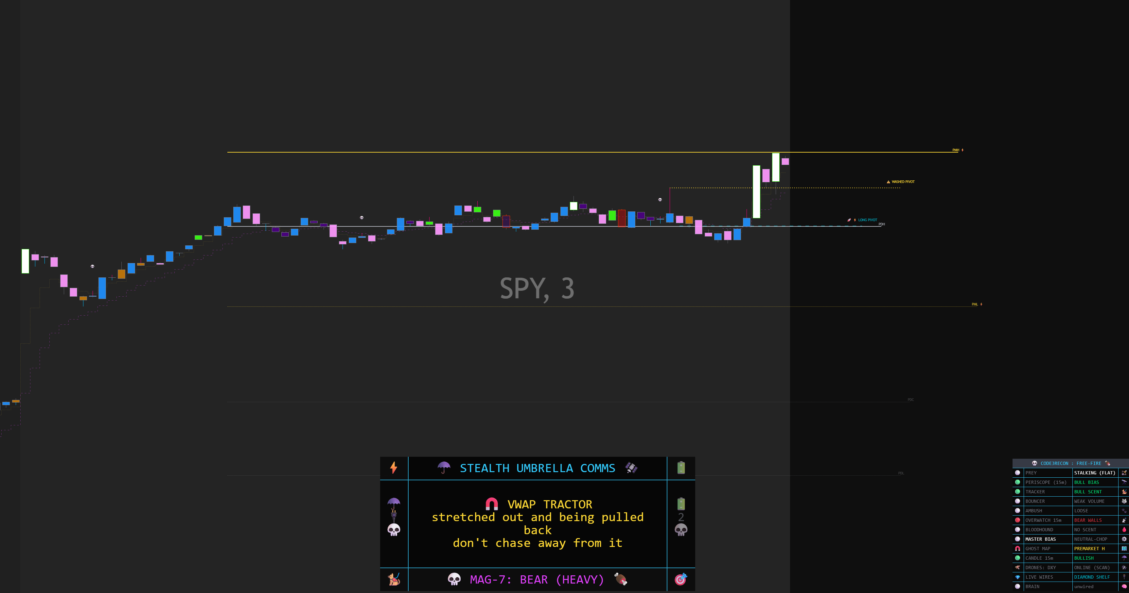
Task: Click the PDH level label on the chart
Action: pyautogui.click(x=882, y=224)
